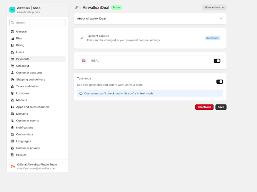Viewport: 257px width, 192px height.
Task: Click the Plan chart icon
Action: pos(12,38)
